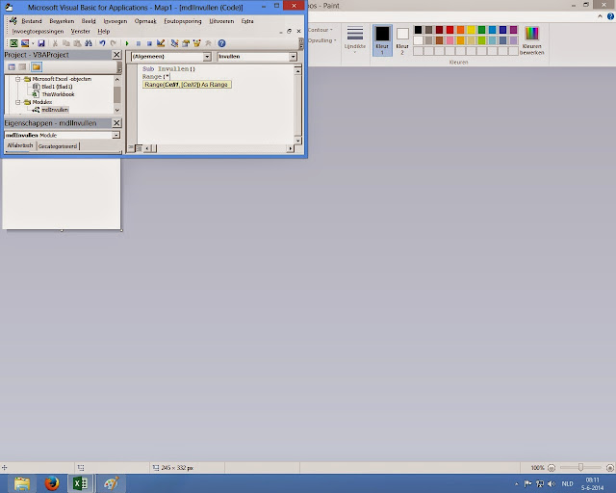Viewport: 616px width, 493px height.
Task: Undo the last edit with the arrow icon
Action: pyautogui.click(x=103, y=43)
